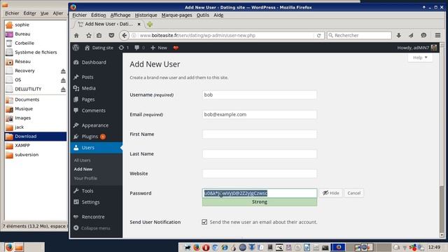The height and width of the screenshot is (252, 448).
Task: Open the bookmarks list icon
Action: pos(99,36)
